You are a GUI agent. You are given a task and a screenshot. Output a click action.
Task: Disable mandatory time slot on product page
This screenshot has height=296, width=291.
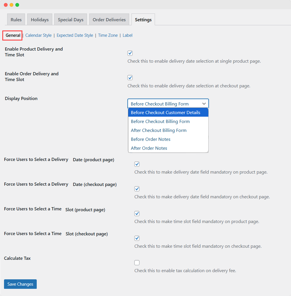pos(137,213)
